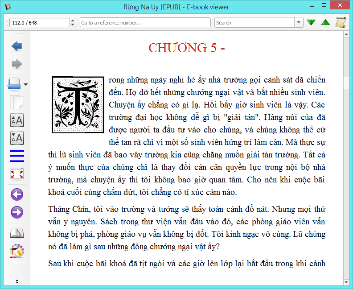Click the reference number input field
This screenshot has height=289, width=353.
tap(145, 23)
